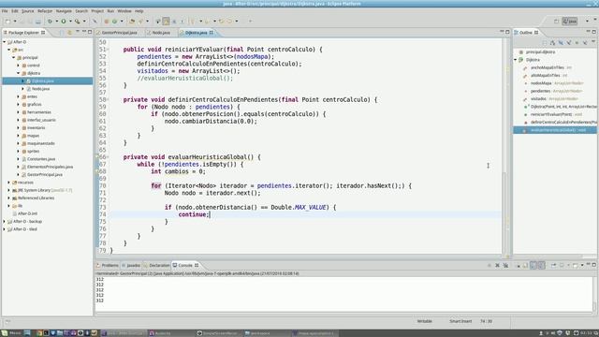The image size is (599, 337).
Task: Collapse the Dijkstra class in Outline
Action: (x=516, y=60)
